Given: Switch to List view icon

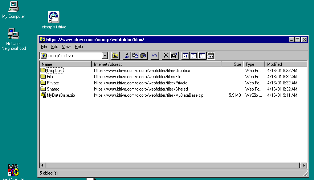Looking at the screenshot, I should (202, 56).
